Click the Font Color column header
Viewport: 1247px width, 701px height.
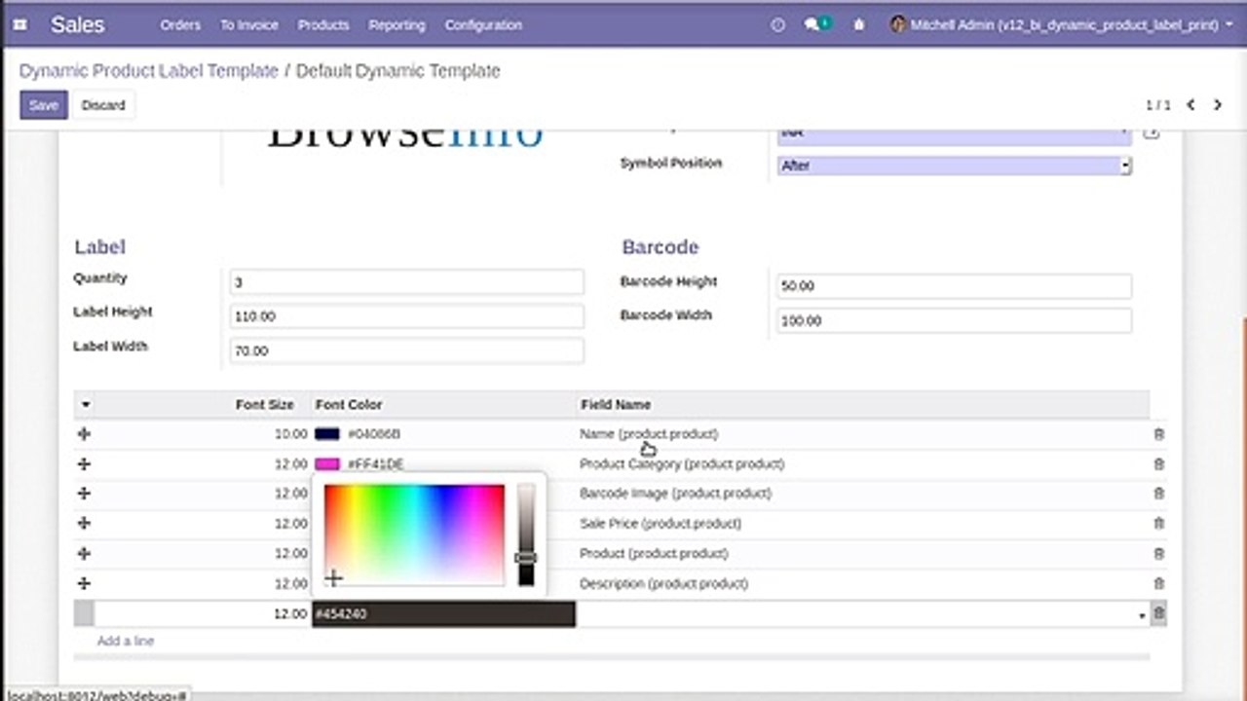(x=349, y=405)
